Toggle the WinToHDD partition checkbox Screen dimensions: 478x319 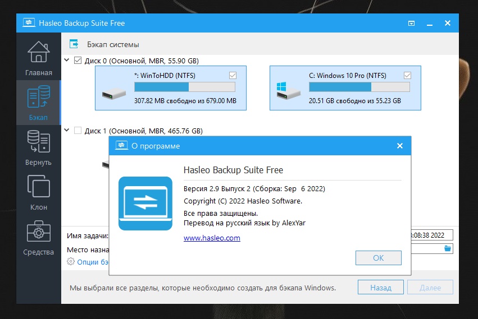point(233,75)
